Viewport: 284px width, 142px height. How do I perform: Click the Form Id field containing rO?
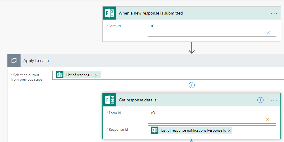click(x=212, y=116)
